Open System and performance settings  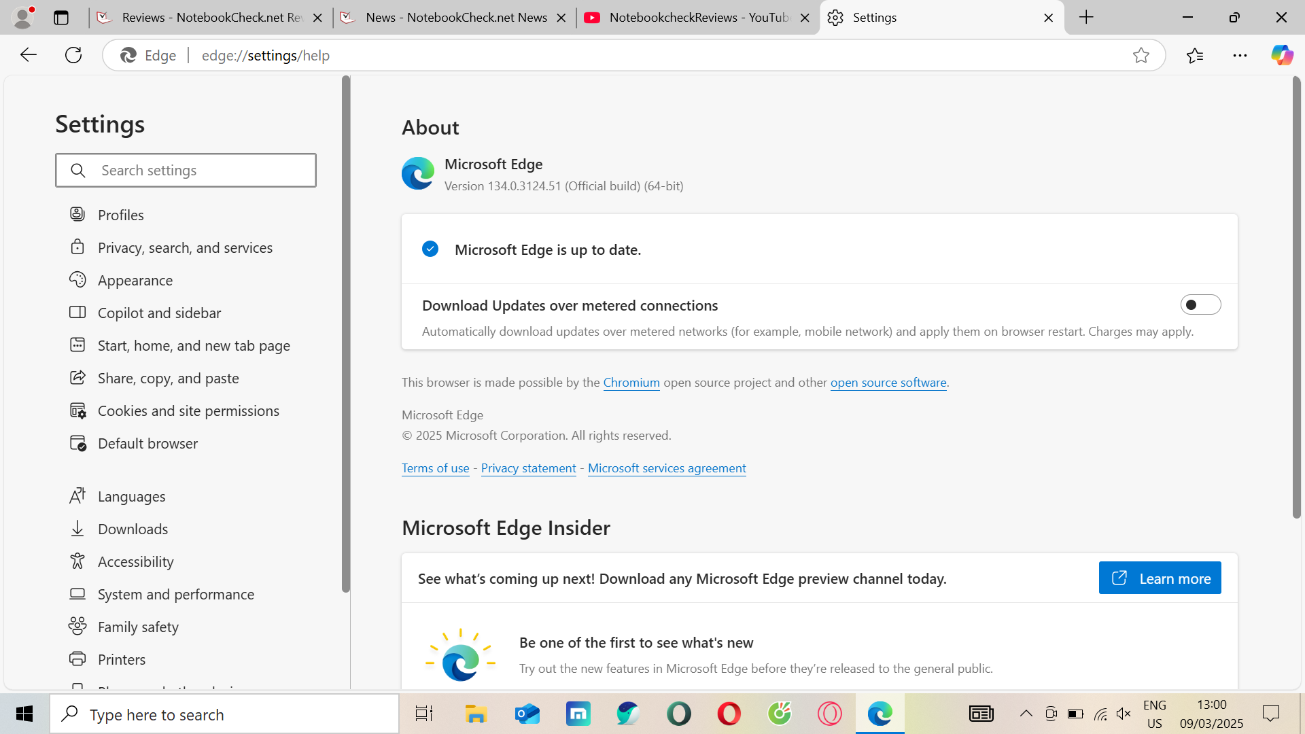tap(175, 594)
